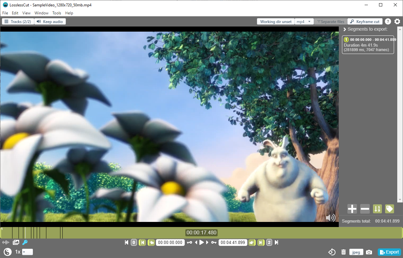Set video rotation with rotate icon
Image resolution: width=403 pixels, height=258 pixels.
[332, 252]
